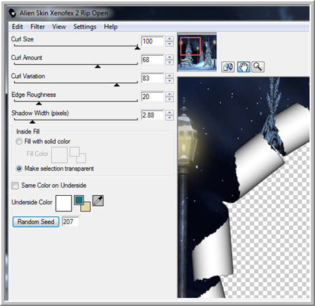Click the Curl Variation slider handle
The width and height of the screenshot is (315, 306).
116,85
